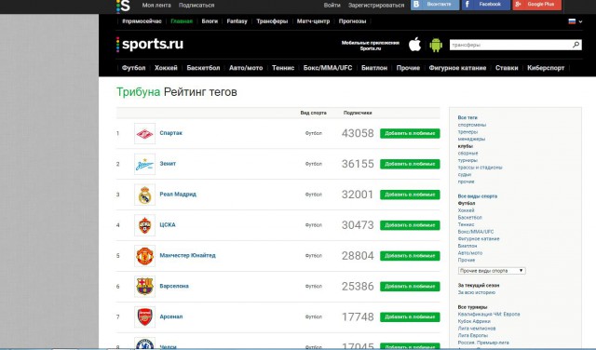Screen dimensions: 596x350
Task: Open the Бокс/MMA/UFC menu section
Action: 328,68
